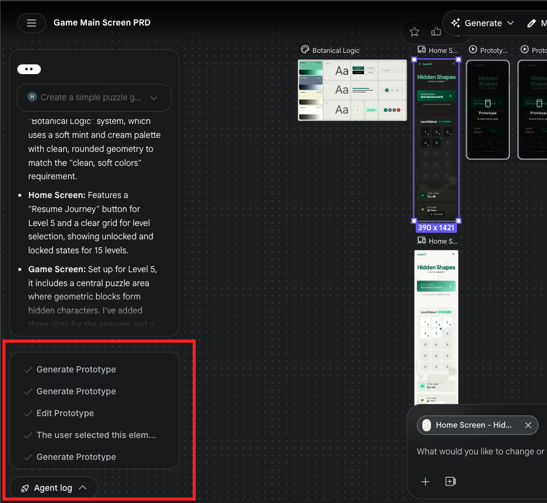The image size is (547, 503).
Task: Click the first Prototype play icon
Action: pyautogui.click(x=473, y=50)
